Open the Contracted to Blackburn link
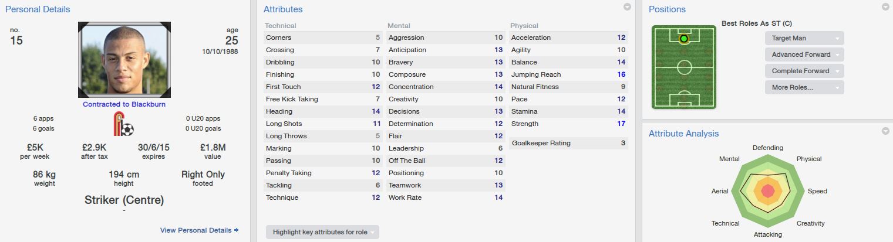 (x=124, y=104)
